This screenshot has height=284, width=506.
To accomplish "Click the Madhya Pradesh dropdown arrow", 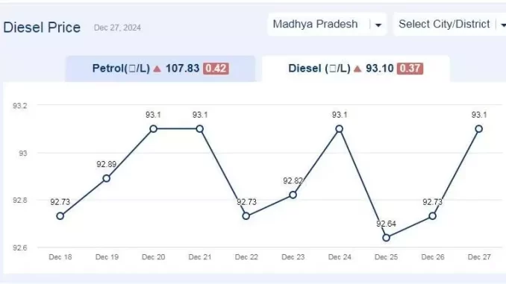I will click(x=378, y=25).
